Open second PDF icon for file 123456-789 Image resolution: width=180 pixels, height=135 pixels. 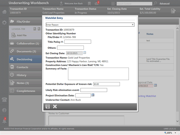[x=39, y=29]
